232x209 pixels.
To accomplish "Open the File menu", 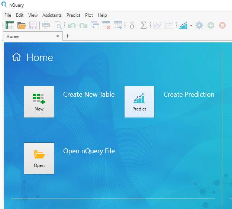I will (8, 15).
